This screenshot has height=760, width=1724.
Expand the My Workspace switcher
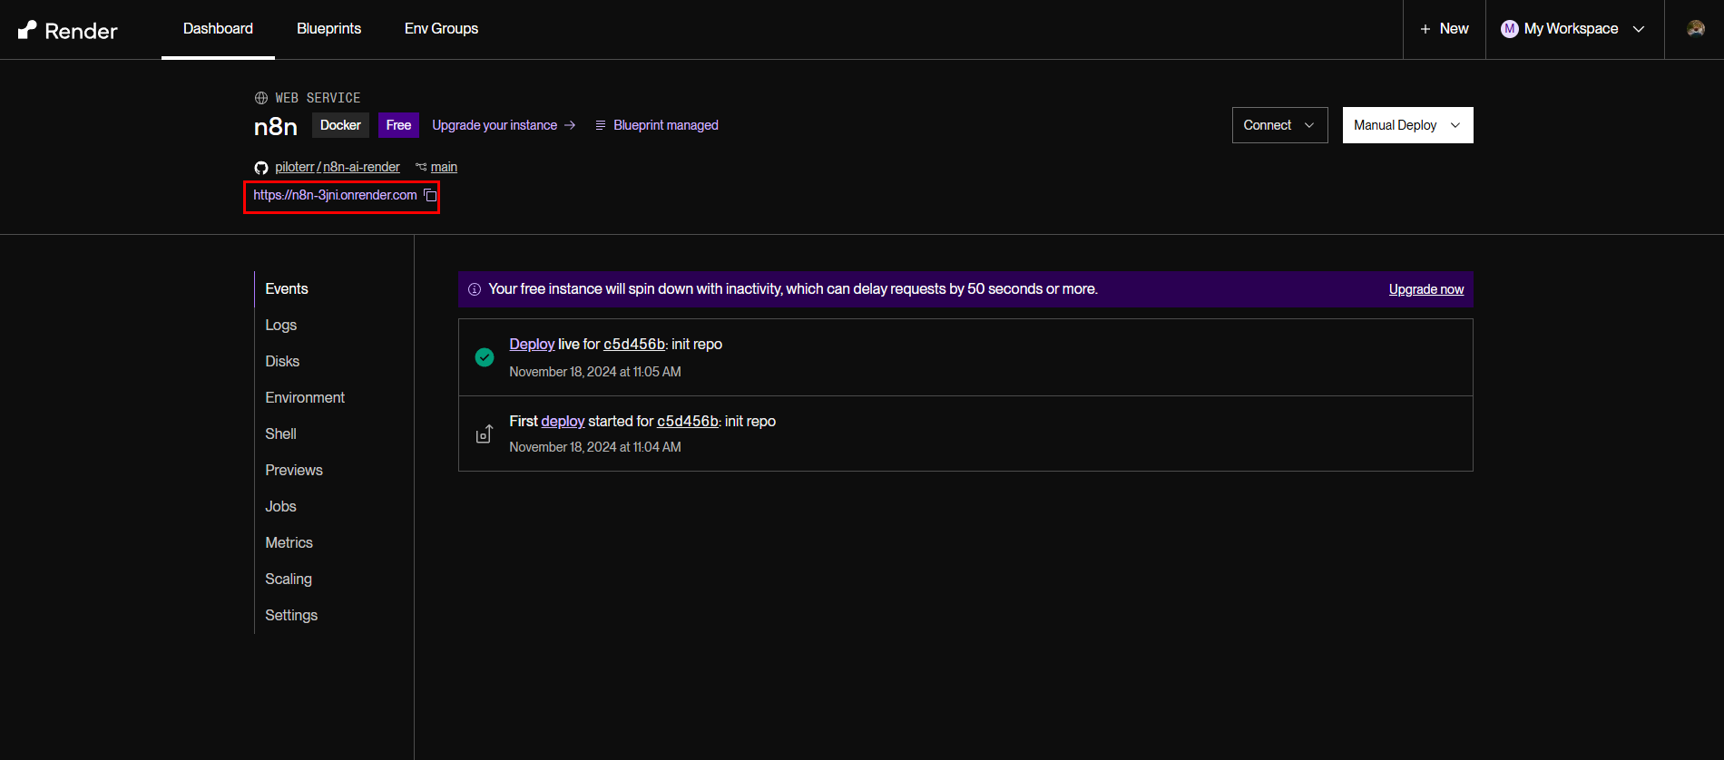coord(1573,29)
